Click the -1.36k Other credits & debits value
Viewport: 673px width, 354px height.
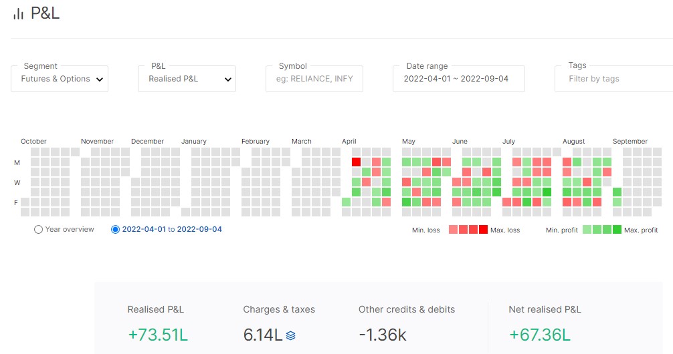click(383, 335)
